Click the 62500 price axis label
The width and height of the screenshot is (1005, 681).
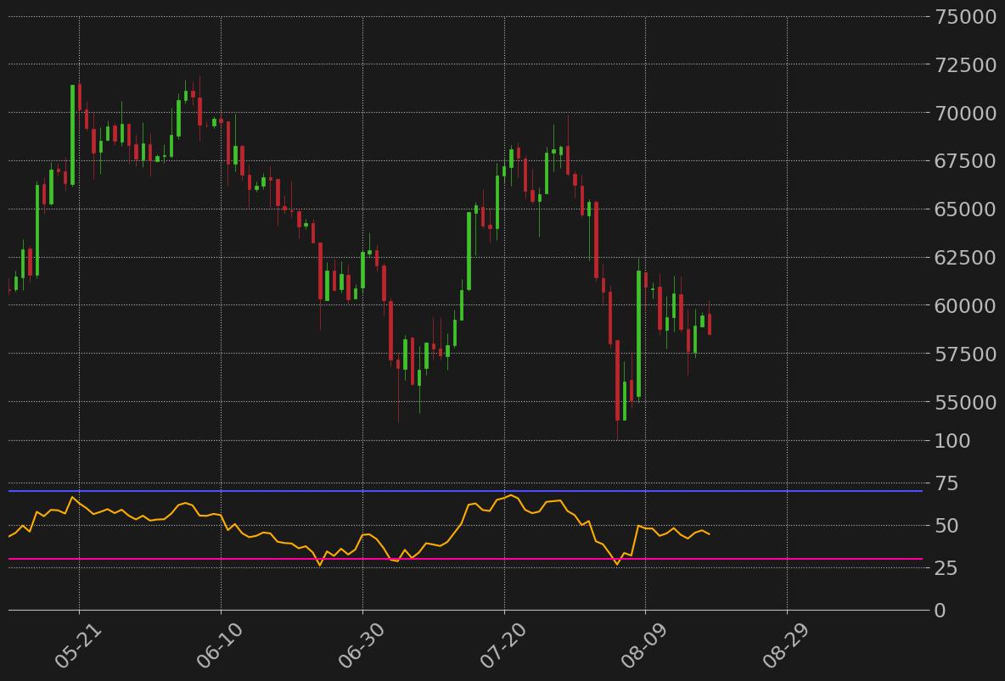[965, 258]
